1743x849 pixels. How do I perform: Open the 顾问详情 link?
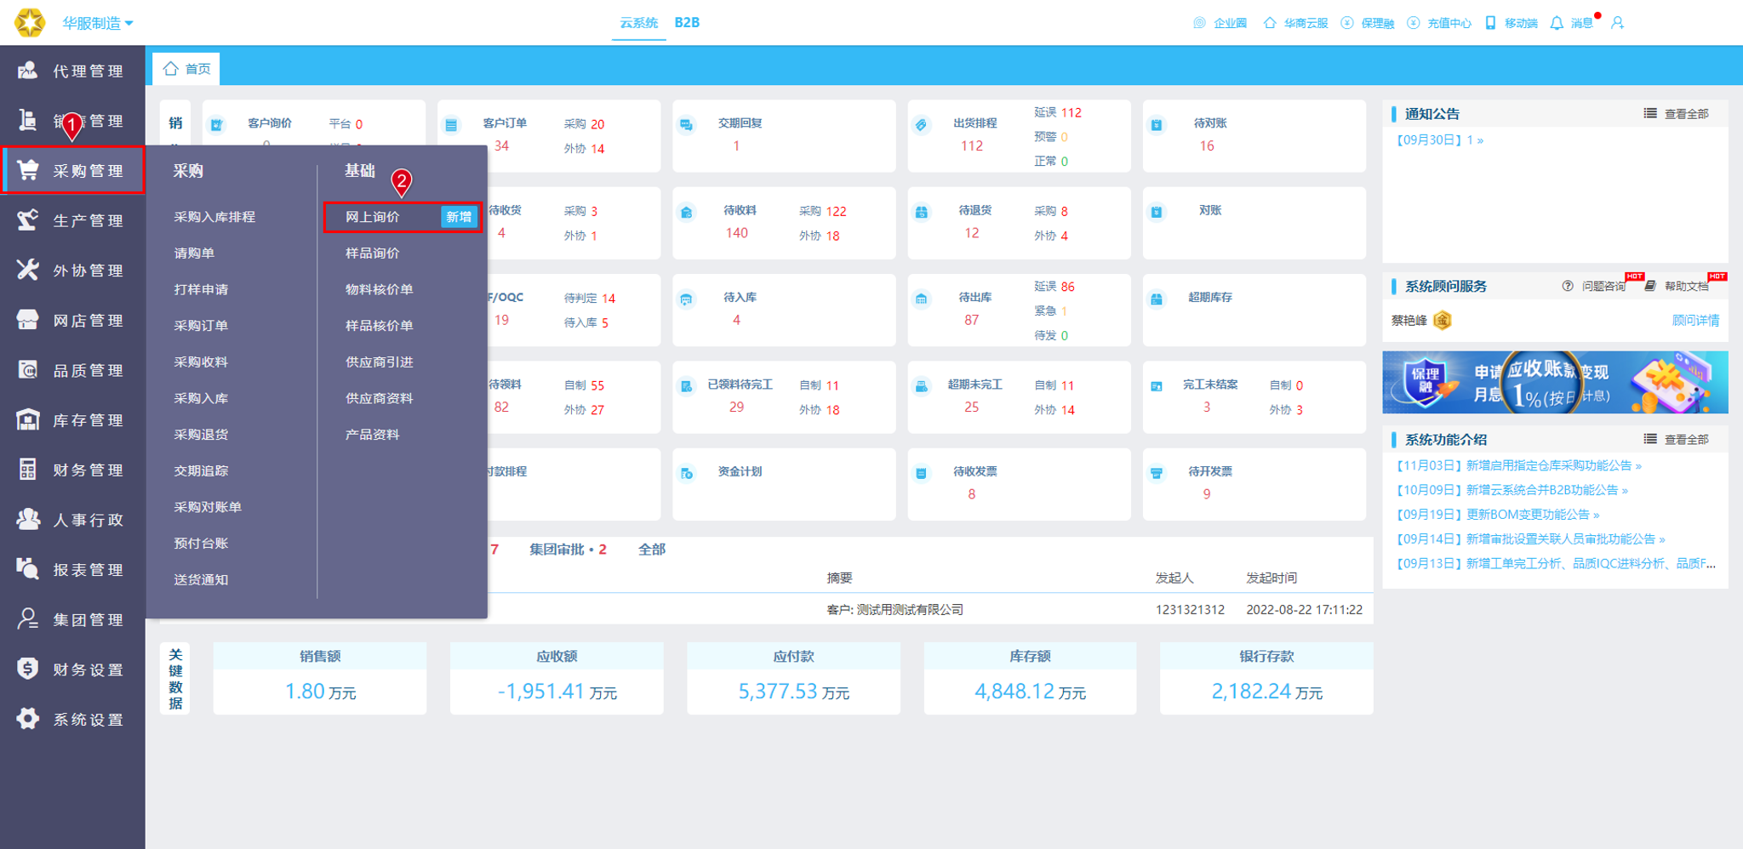1695,321
